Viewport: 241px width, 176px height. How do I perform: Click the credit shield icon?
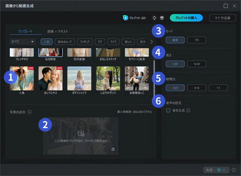point(125,18)
